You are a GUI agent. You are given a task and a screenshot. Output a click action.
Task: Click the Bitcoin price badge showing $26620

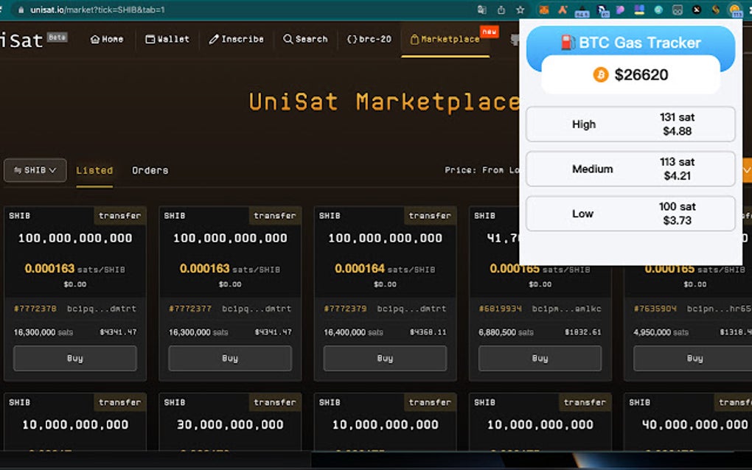pos(630,74)
